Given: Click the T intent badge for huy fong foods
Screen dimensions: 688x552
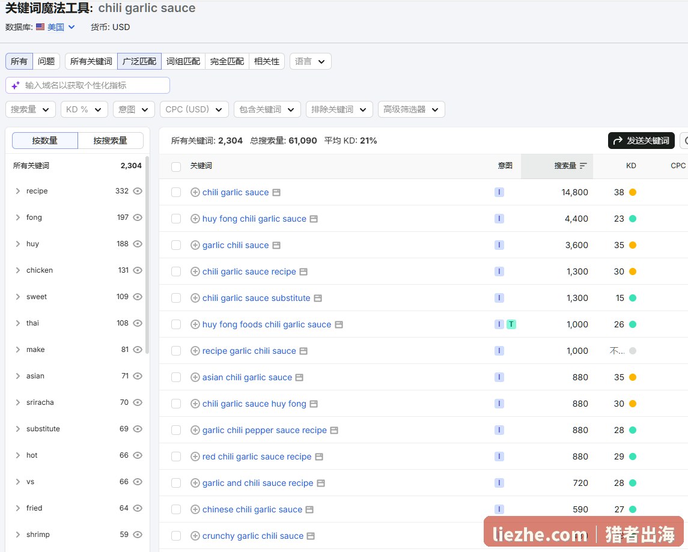Looking at the screenshot, I should [511, 324].
